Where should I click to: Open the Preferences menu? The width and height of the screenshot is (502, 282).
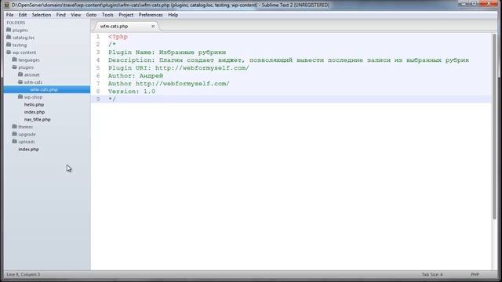point(151,15)
